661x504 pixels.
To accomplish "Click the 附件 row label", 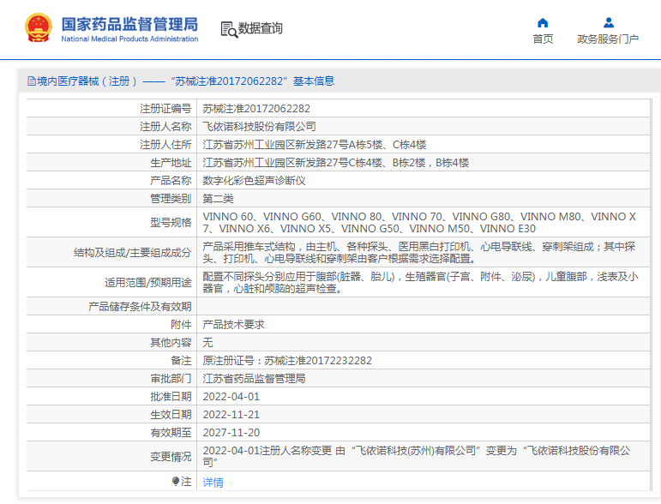I will [x=181, y=325].
